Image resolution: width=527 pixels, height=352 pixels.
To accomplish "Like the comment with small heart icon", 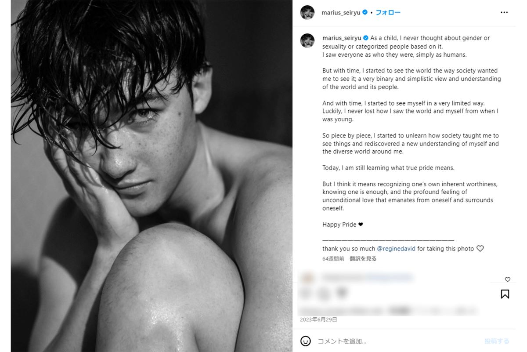I will coord(508,279).
